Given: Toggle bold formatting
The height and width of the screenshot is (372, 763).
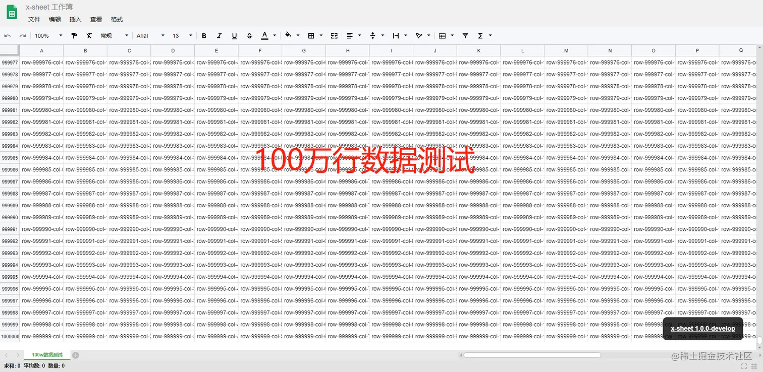Looking at the screenshot, I should click(204, 35).
